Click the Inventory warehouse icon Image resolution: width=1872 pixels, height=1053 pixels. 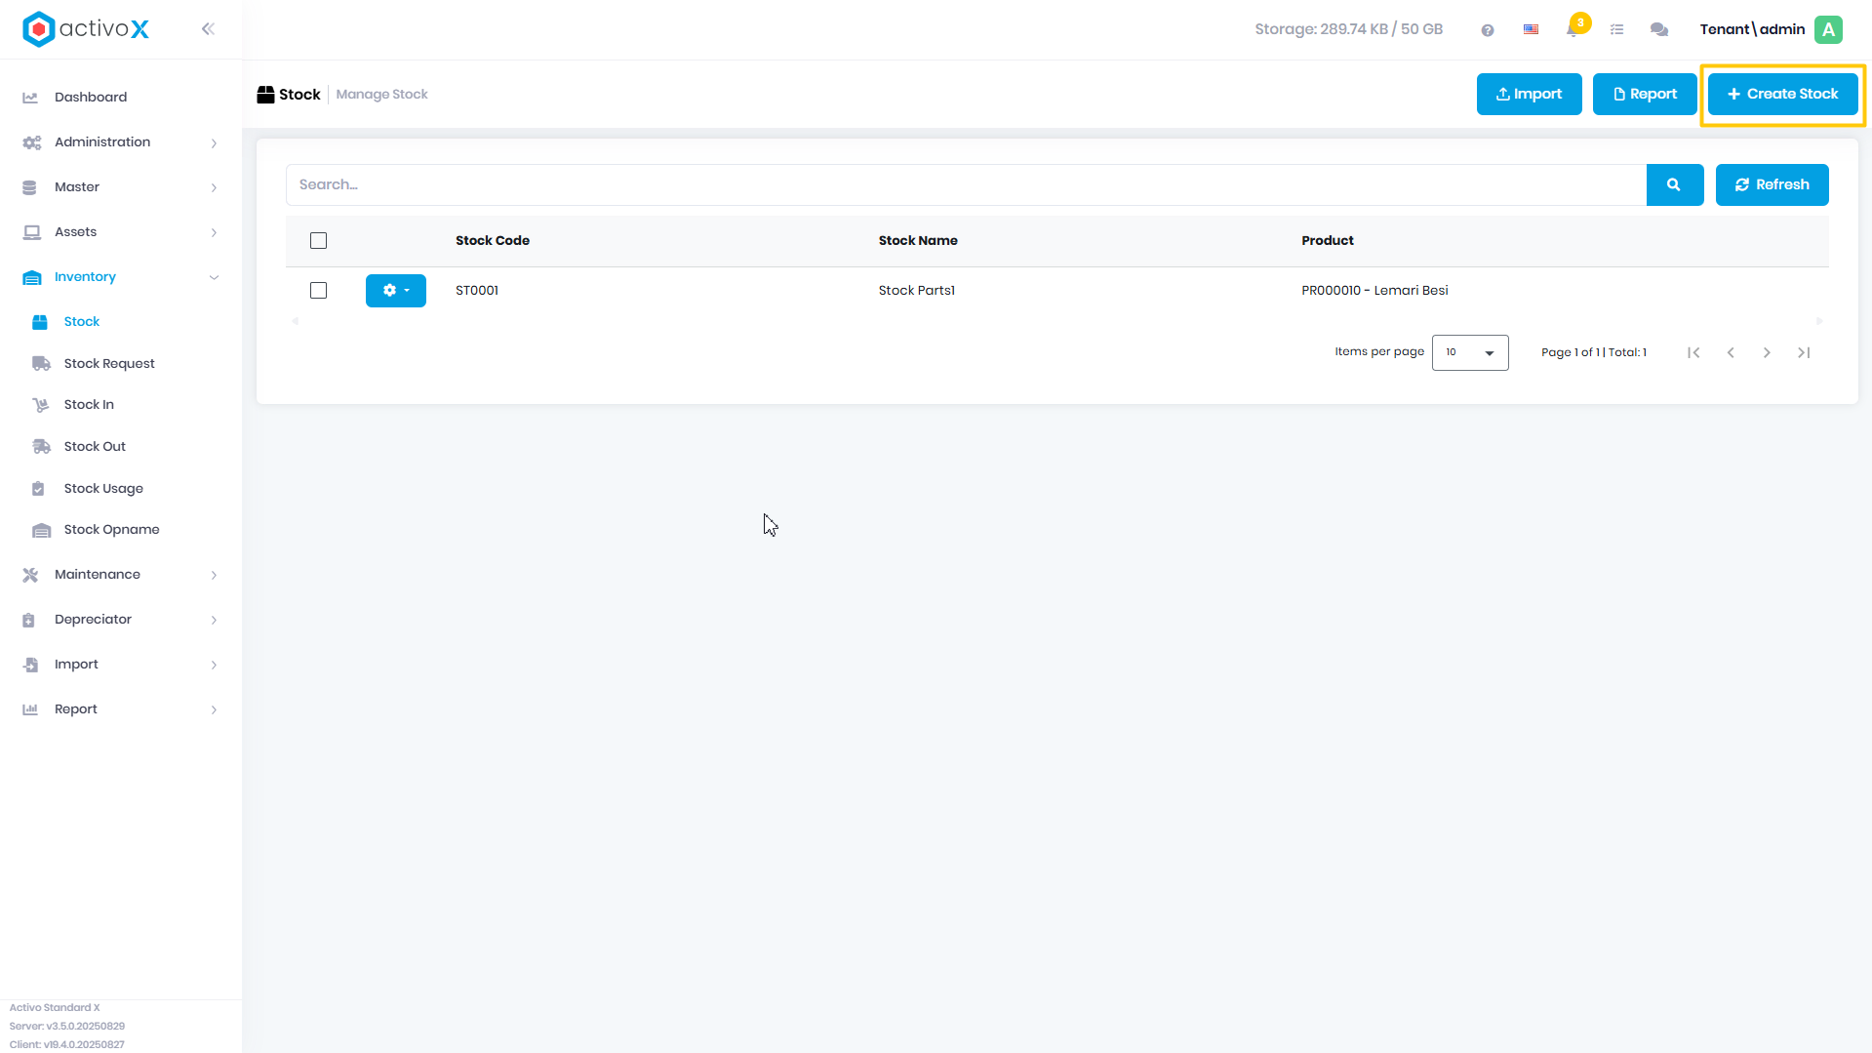pyautogui.click(x=32, y=277)
